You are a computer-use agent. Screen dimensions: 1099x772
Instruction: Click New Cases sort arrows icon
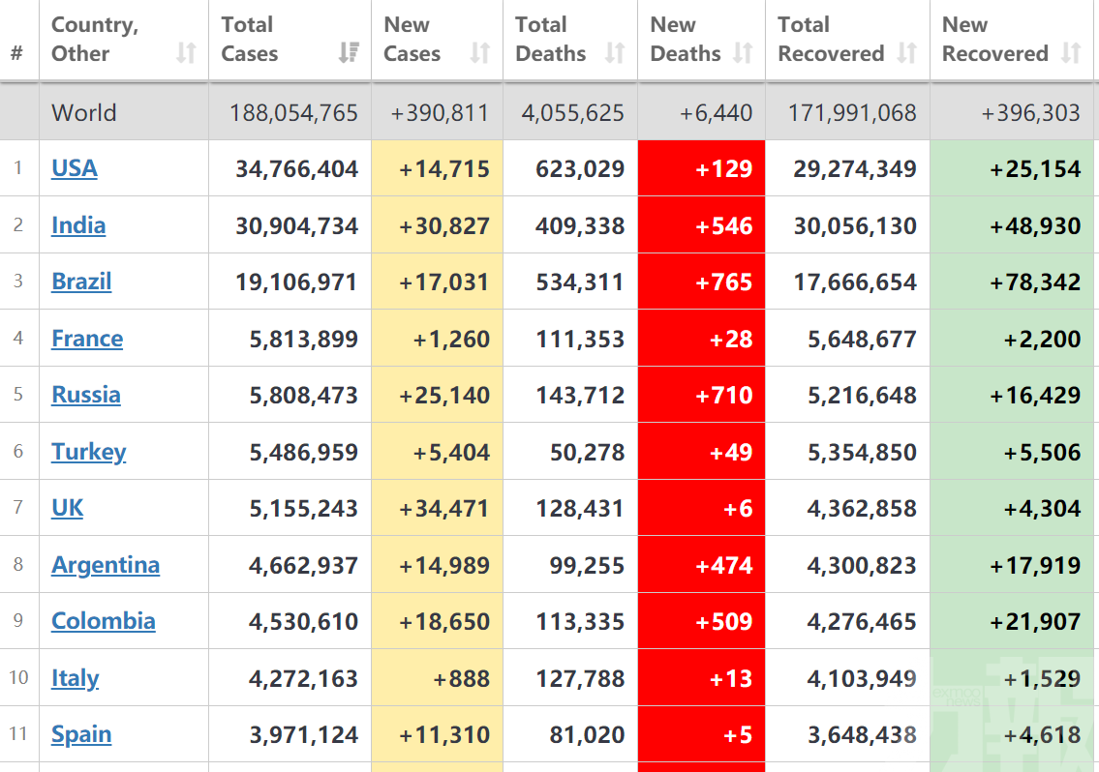point(480,52)
